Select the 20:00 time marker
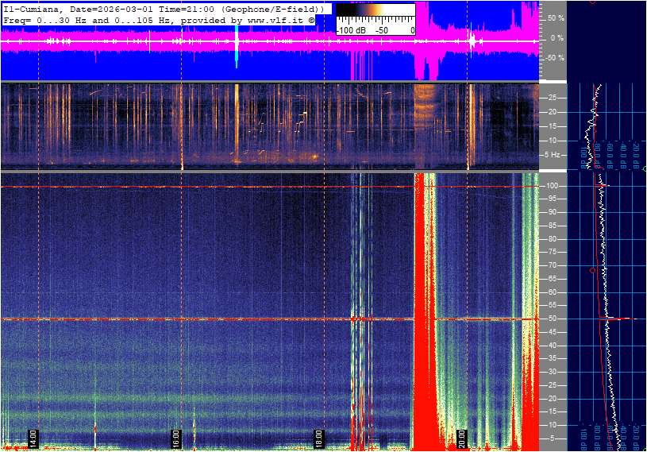Screen dimensions: 647x452 (x=462, y=438)
